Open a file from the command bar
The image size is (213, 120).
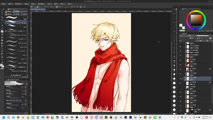pyautogui.click(x=38, y=7)
